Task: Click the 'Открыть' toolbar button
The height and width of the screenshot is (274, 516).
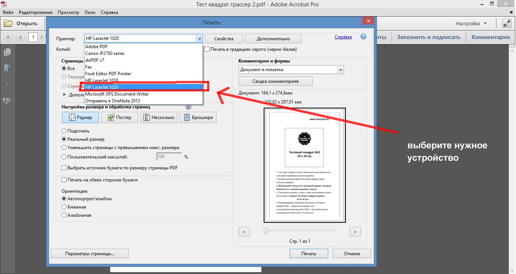Action: click(21, 23)
